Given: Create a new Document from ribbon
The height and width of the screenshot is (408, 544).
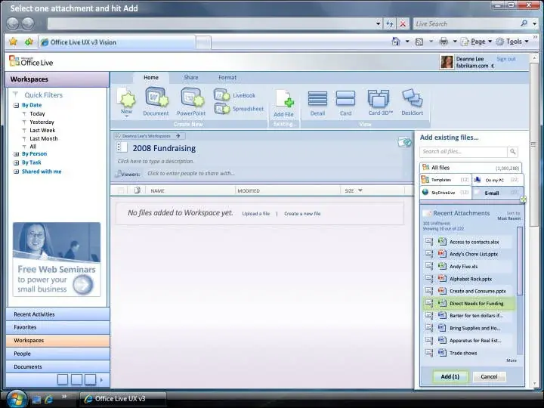Looking at the screenshot, I should pos(156,101).
